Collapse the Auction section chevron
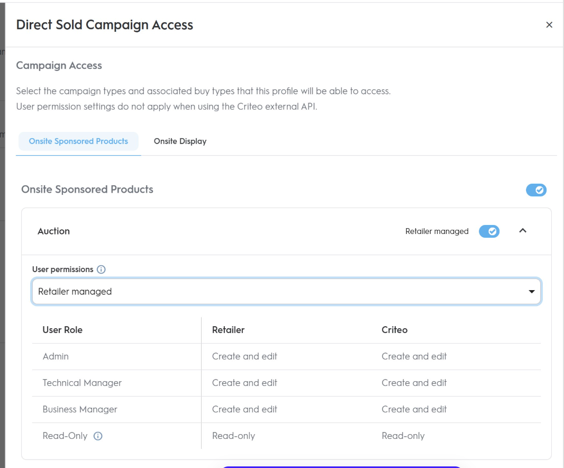Screen dimensions: 564x468 523,231
